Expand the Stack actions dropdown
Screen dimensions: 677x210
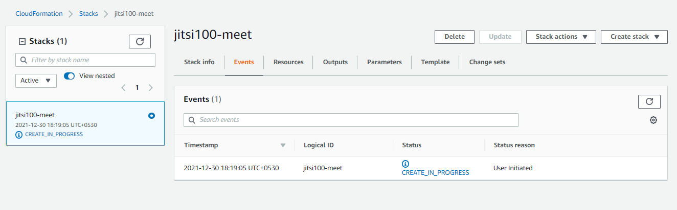coord(560,37)
